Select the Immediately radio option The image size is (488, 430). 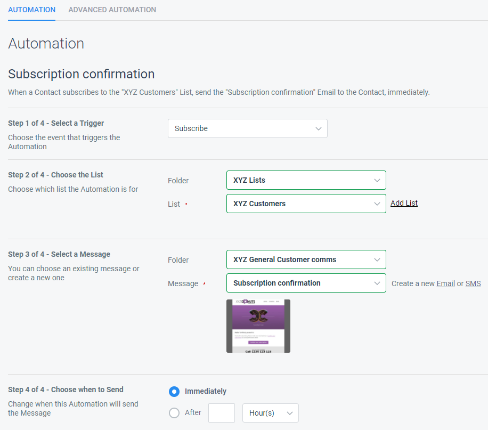pyautogui.click(x=174, y=392)
